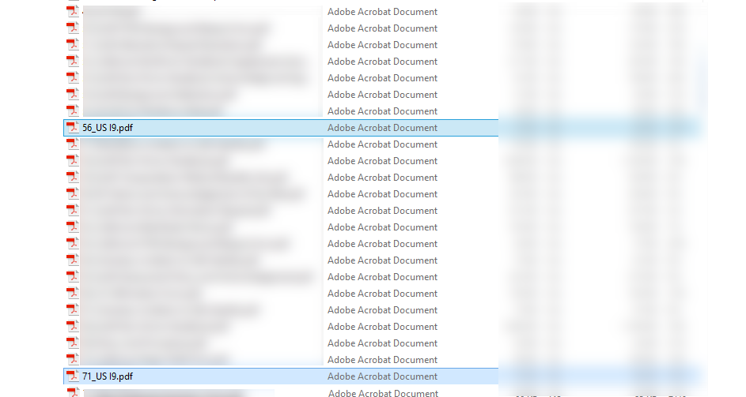Select the blurred file name just above 71_US I9.pdf
Viewport: 746px width, 397px height.
click(x=157, y=360)
